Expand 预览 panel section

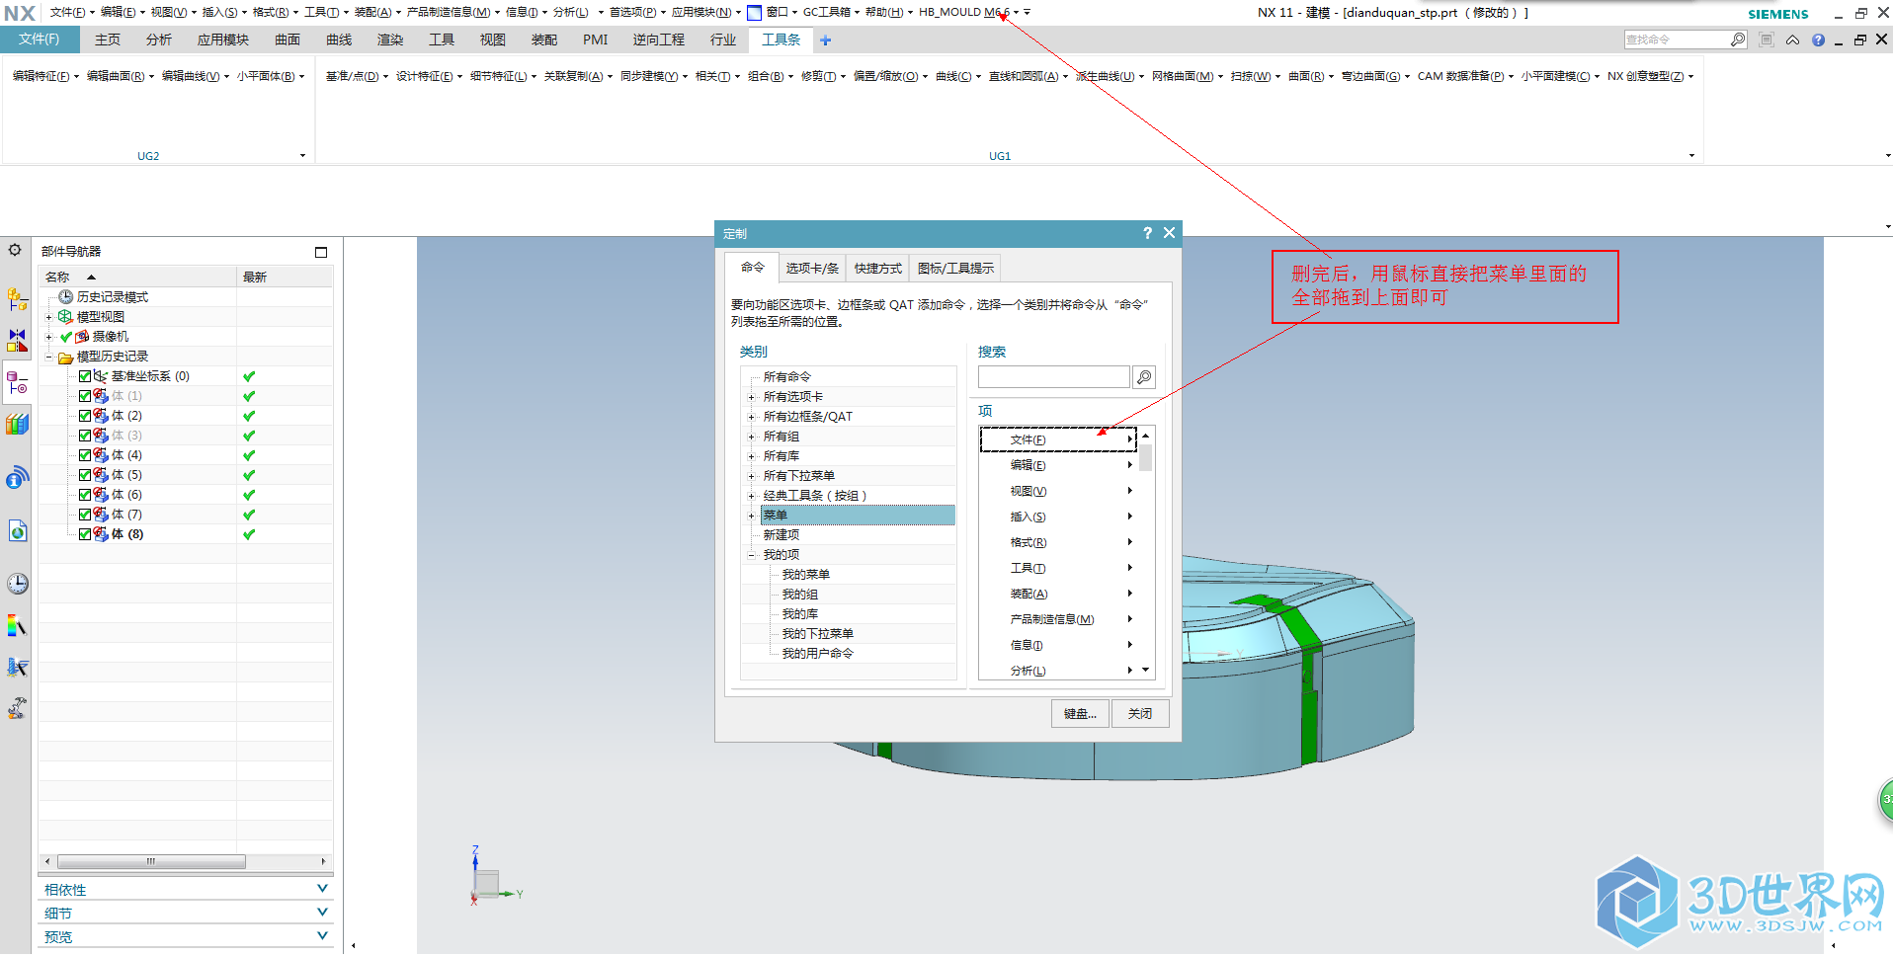[322, 936]
